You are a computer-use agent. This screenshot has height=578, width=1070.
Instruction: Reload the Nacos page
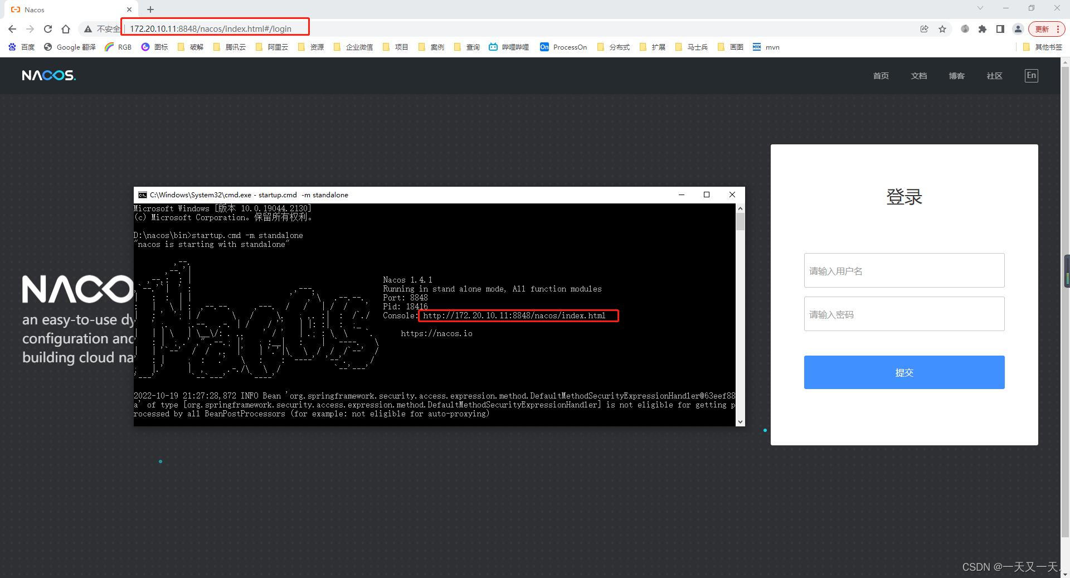pyautogui.click(x=48, y=29)
